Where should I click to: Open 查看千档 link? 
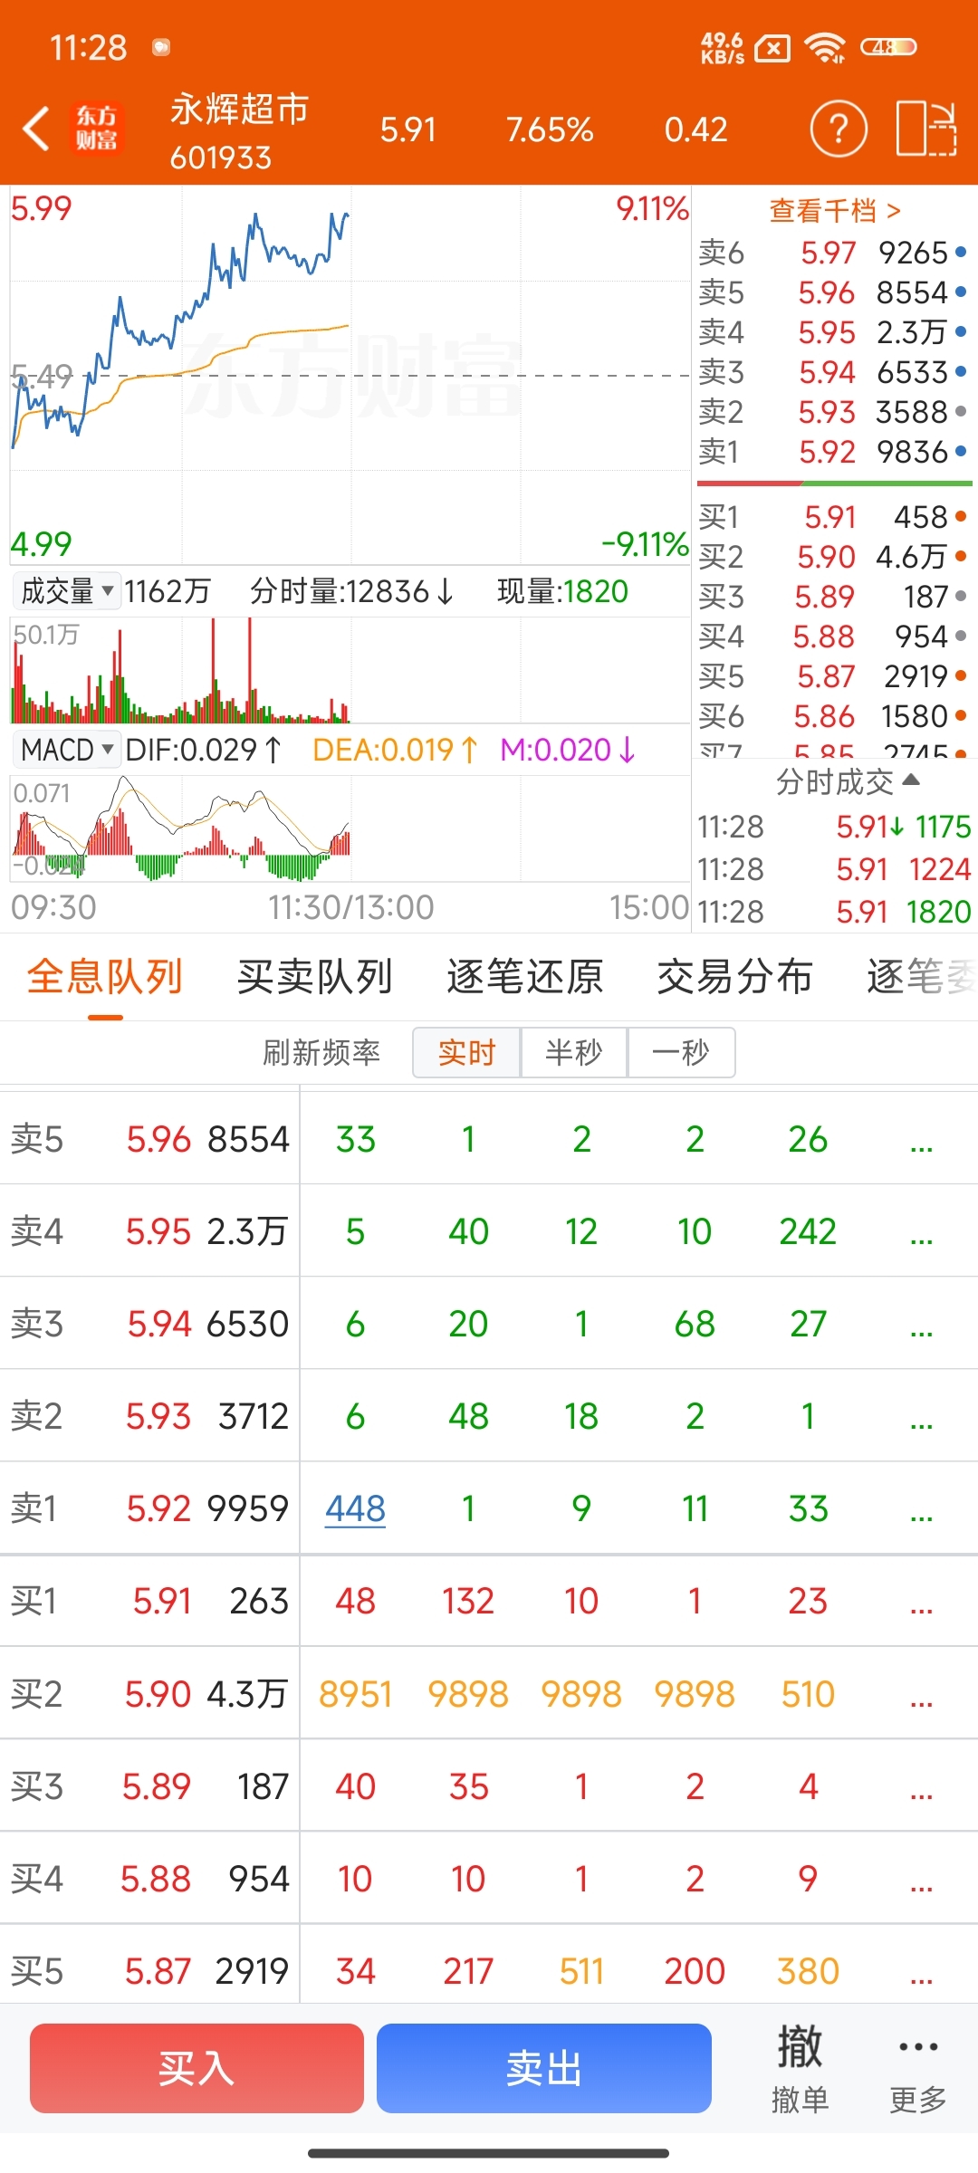coord(835,211)
